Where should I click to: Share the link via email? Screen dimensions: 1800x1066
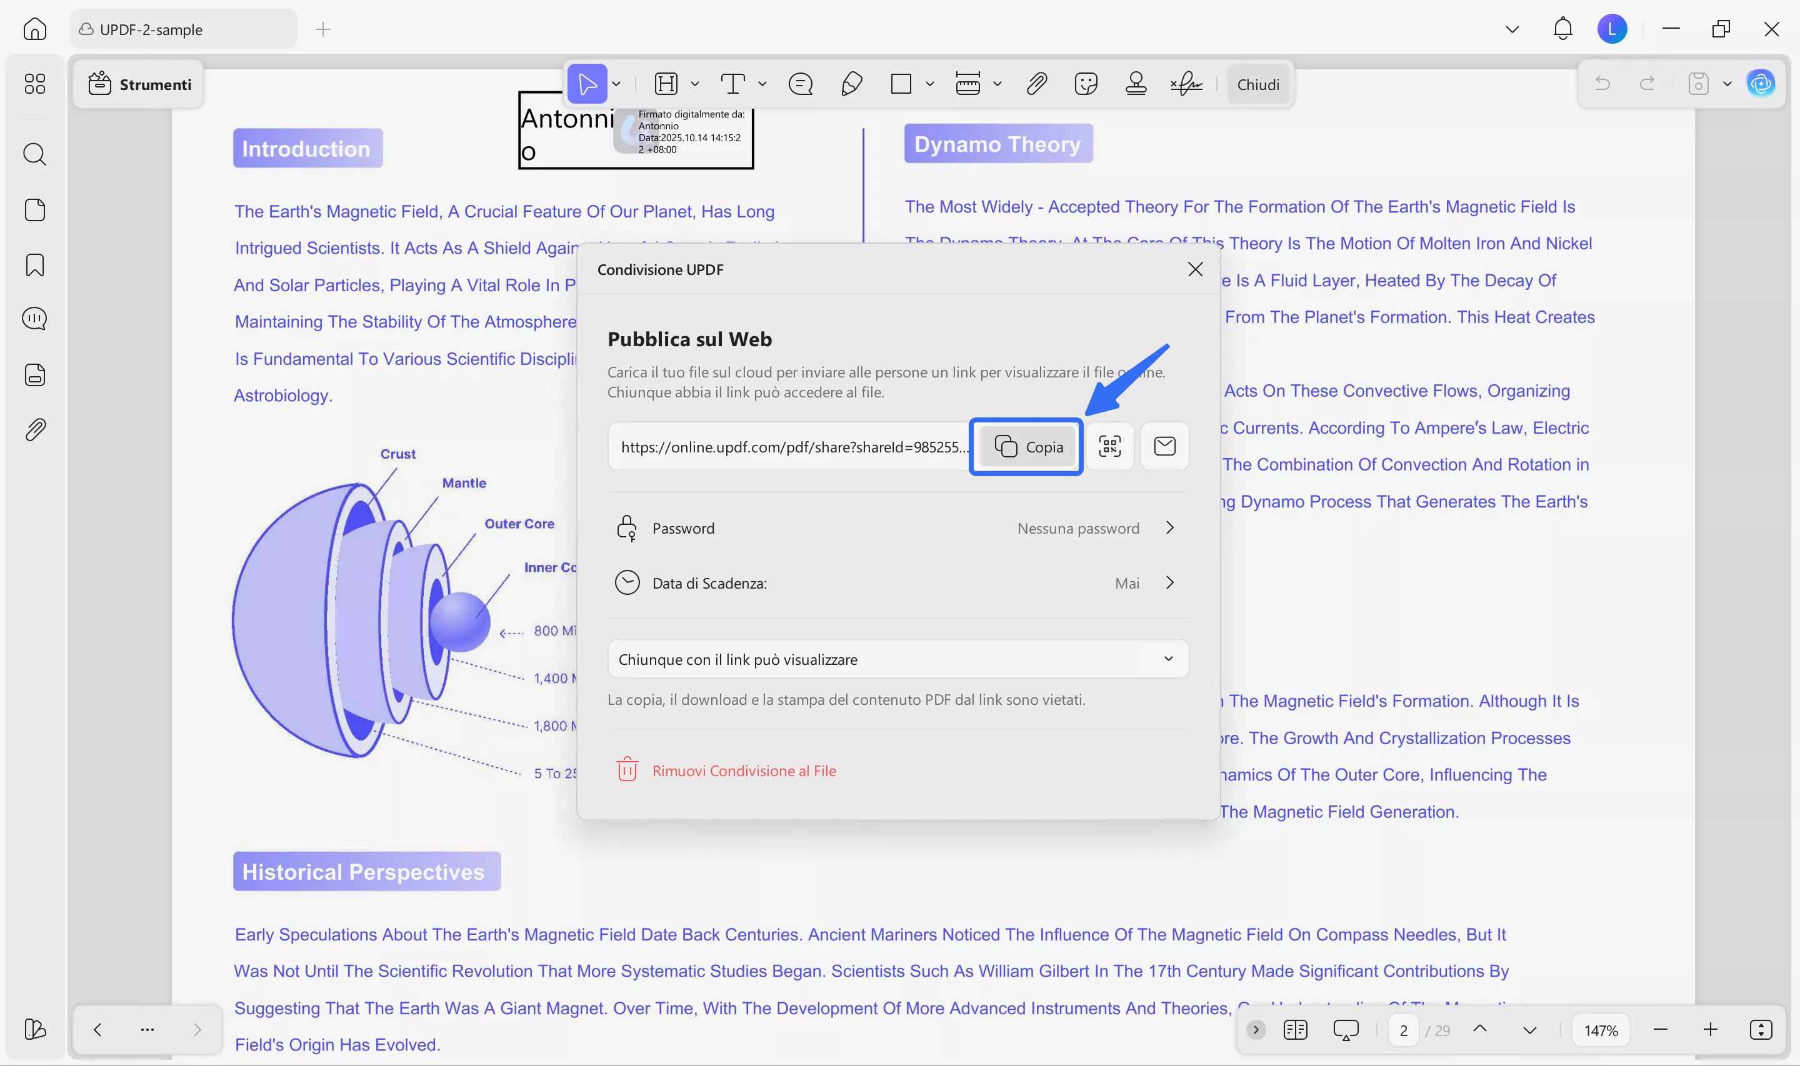tap(1164, 446)
